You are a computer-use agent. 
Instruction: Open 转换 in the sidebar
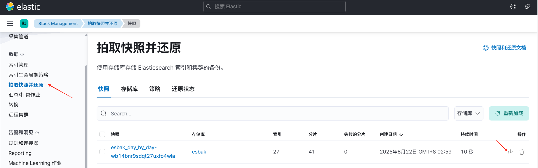coord(13,105)
